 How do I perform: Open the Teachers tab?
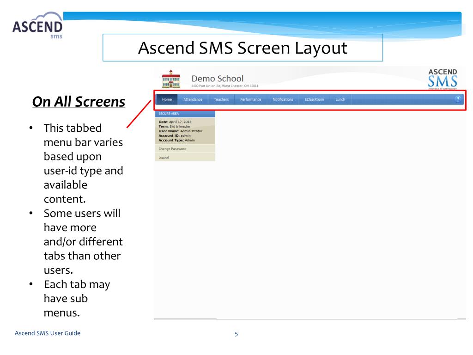pyautogui.click(x=221, y=99)
